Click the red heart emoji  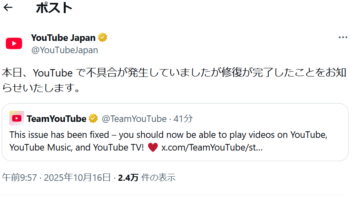(153, 147)
